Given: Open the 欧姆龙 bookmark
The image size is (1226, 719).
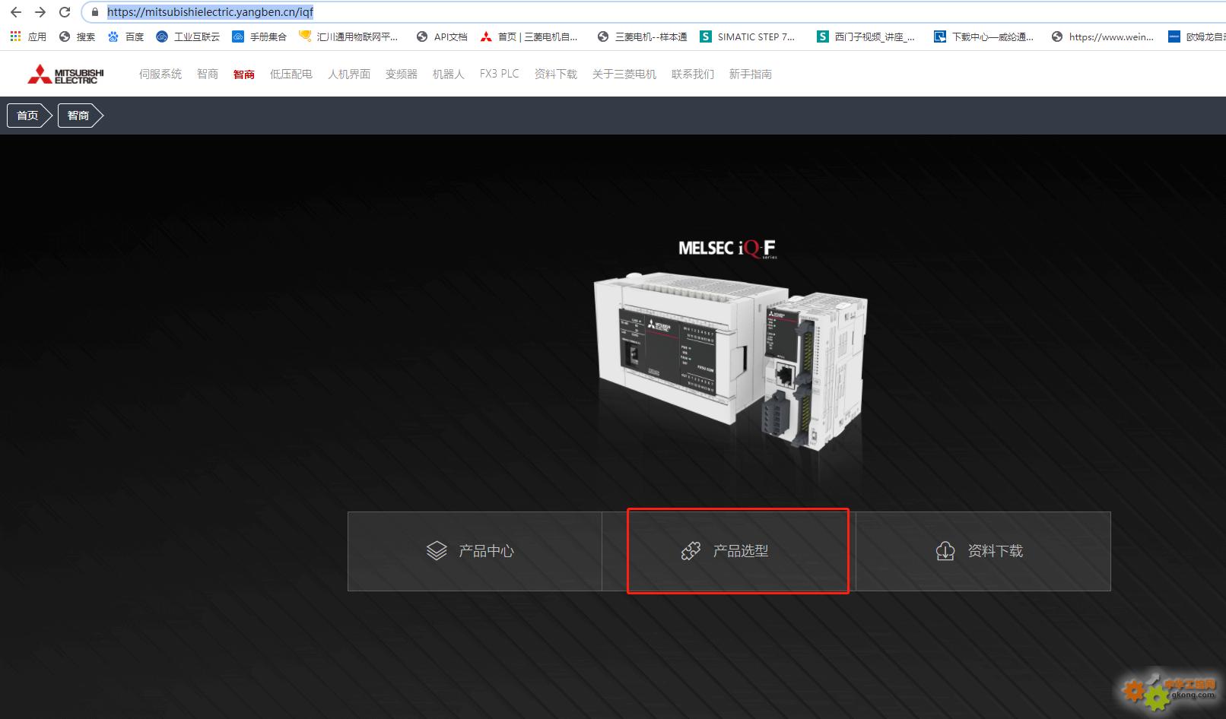Looking at the screenshot, I should [x=1197, y=36].
